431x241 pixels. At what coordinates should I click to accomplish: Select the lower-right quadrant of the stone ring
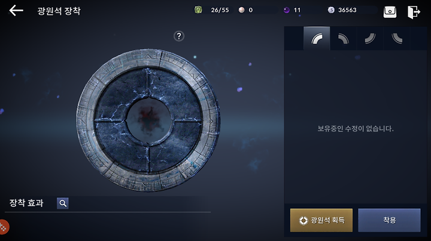pos(176,148)
